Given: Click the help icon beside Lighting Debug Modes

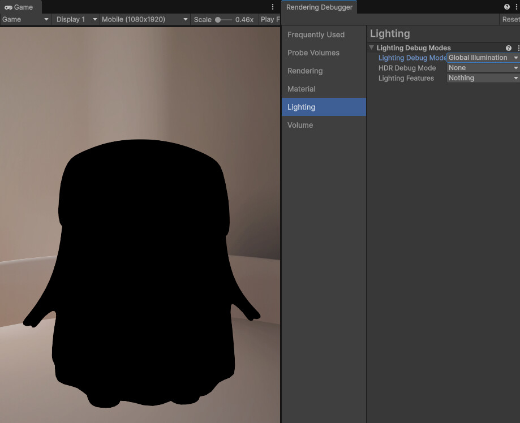Looking at the screenshot, I should pos(509,48).
